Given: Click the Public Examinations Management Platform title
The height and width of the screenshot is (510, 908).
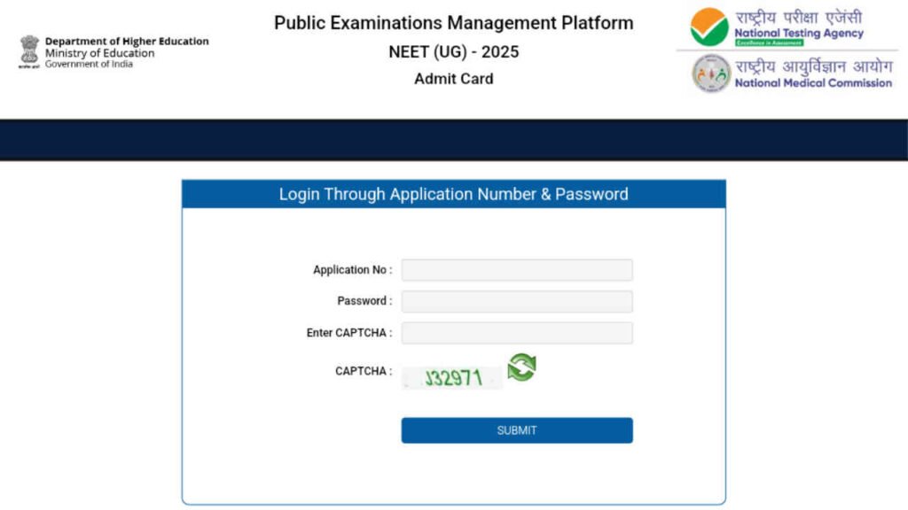Looking at the screenshot, I should click(453, 23).
